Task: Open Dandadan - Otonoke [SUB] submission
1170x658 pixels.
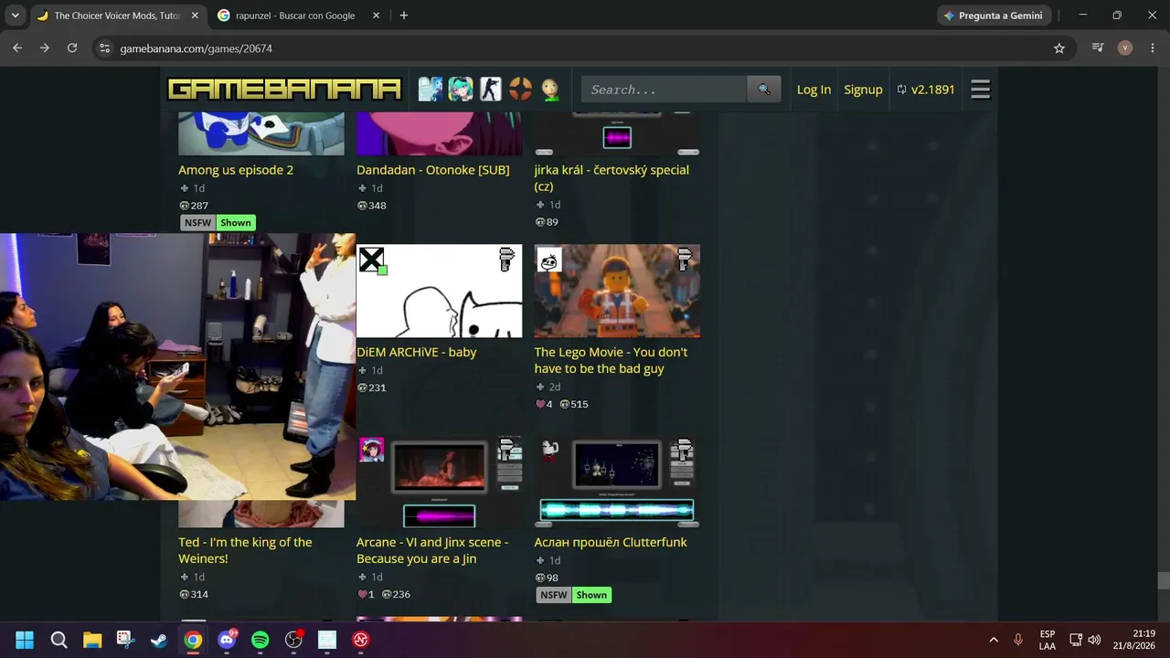Action: click(433, 170)
